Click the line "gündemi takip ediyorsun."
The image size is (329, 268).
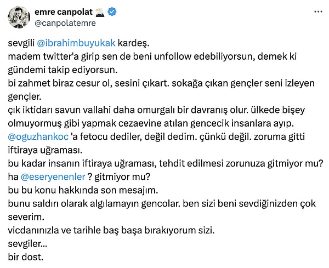[x=63, y=70]
